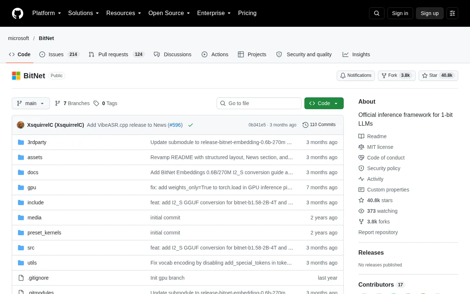Click the Notifications bell button
This screenshot has width=470, height=294.
tap(355, 75)
